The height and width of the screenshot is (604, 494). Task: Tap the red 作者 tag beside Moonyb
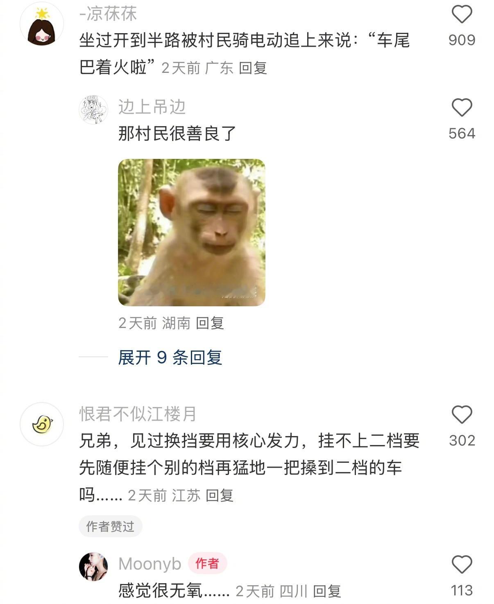[207, 563]
